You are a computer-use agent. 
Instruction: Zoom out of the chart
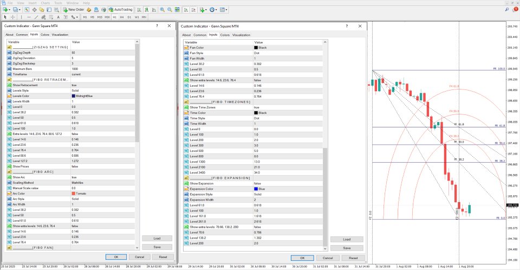pyautogui.click(x=170, y=10)
